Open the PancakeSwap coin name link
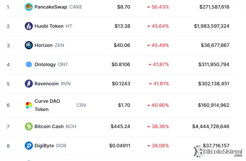Viewport: 246px width, 161px height. pos(51,7)
